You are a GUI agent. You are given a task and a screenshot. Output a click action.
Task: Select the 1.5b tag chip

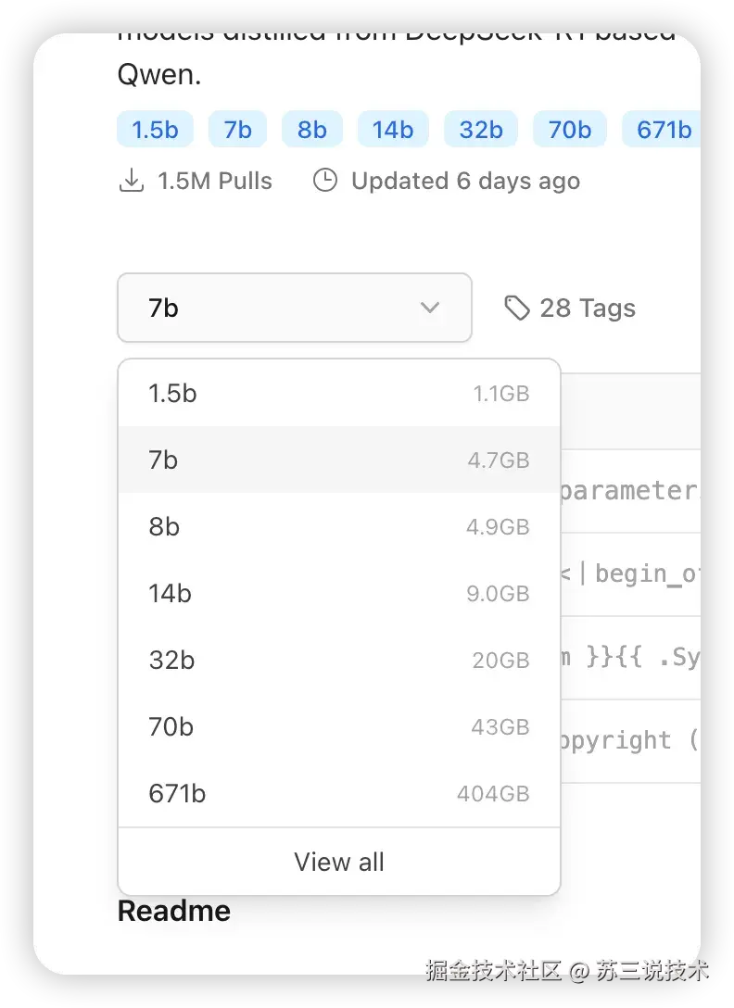click(x=155, y=130)
